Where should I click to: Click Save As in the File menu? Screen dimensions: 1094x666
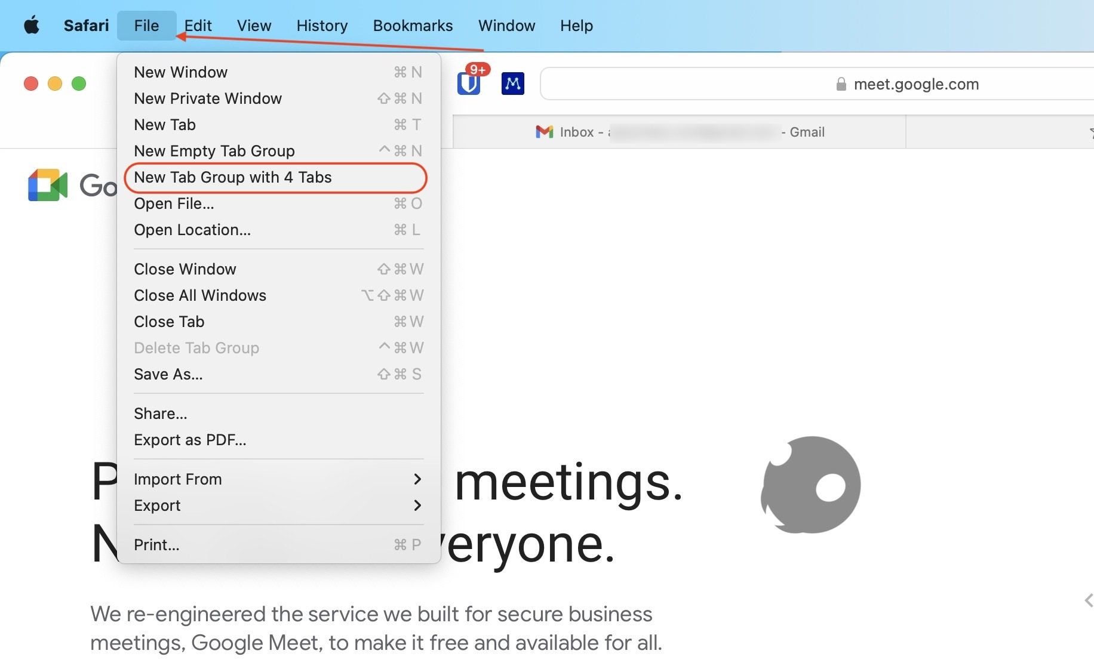click(168, 374)
